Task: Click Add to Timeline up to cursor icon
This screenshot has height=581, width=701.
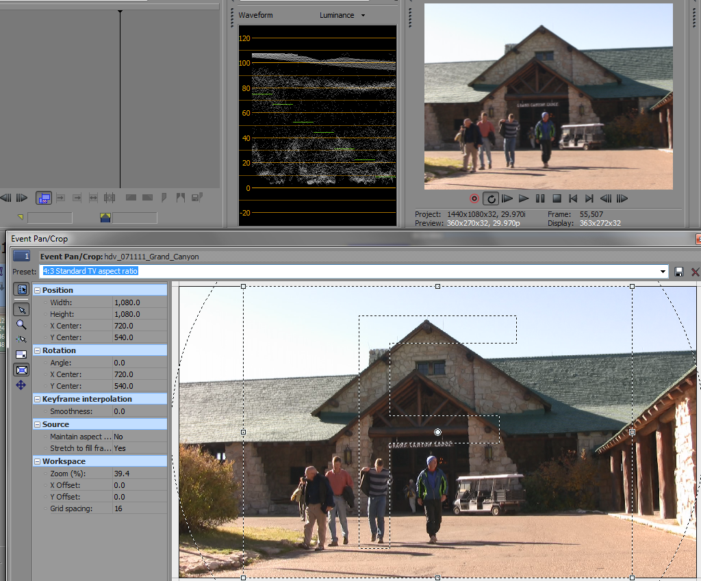Action: click(77, 198)
